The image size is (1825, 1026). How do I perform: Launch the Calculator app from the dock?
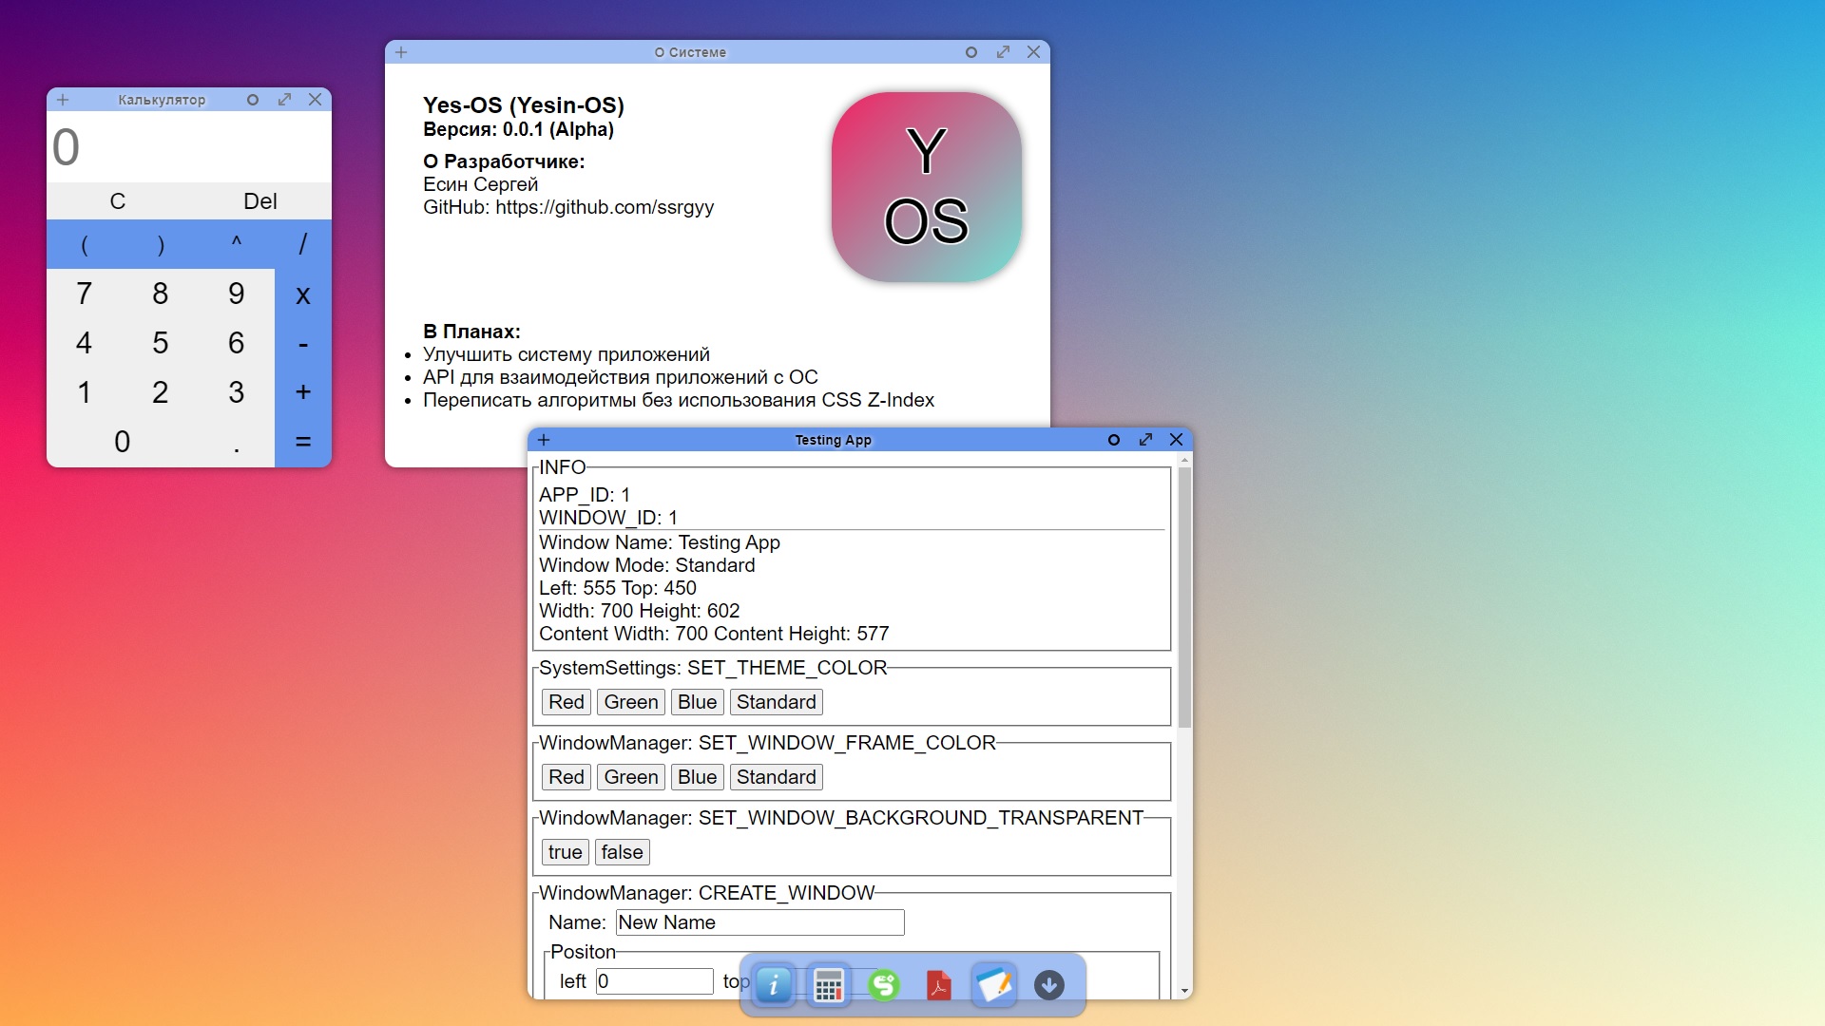(828, 985)
